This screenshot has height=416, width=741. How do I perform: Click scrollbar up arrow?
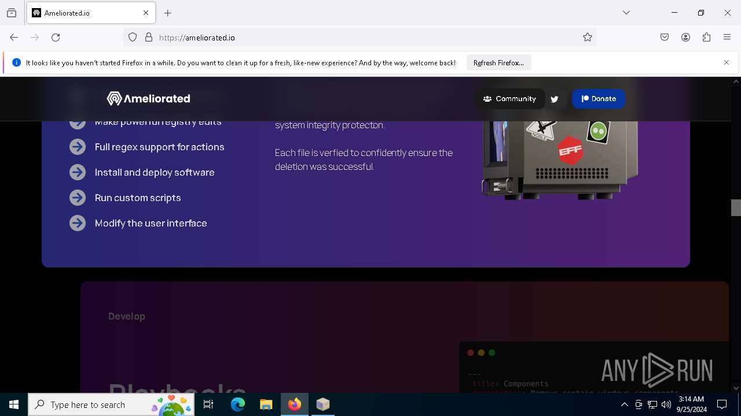(x=736, y=81)
